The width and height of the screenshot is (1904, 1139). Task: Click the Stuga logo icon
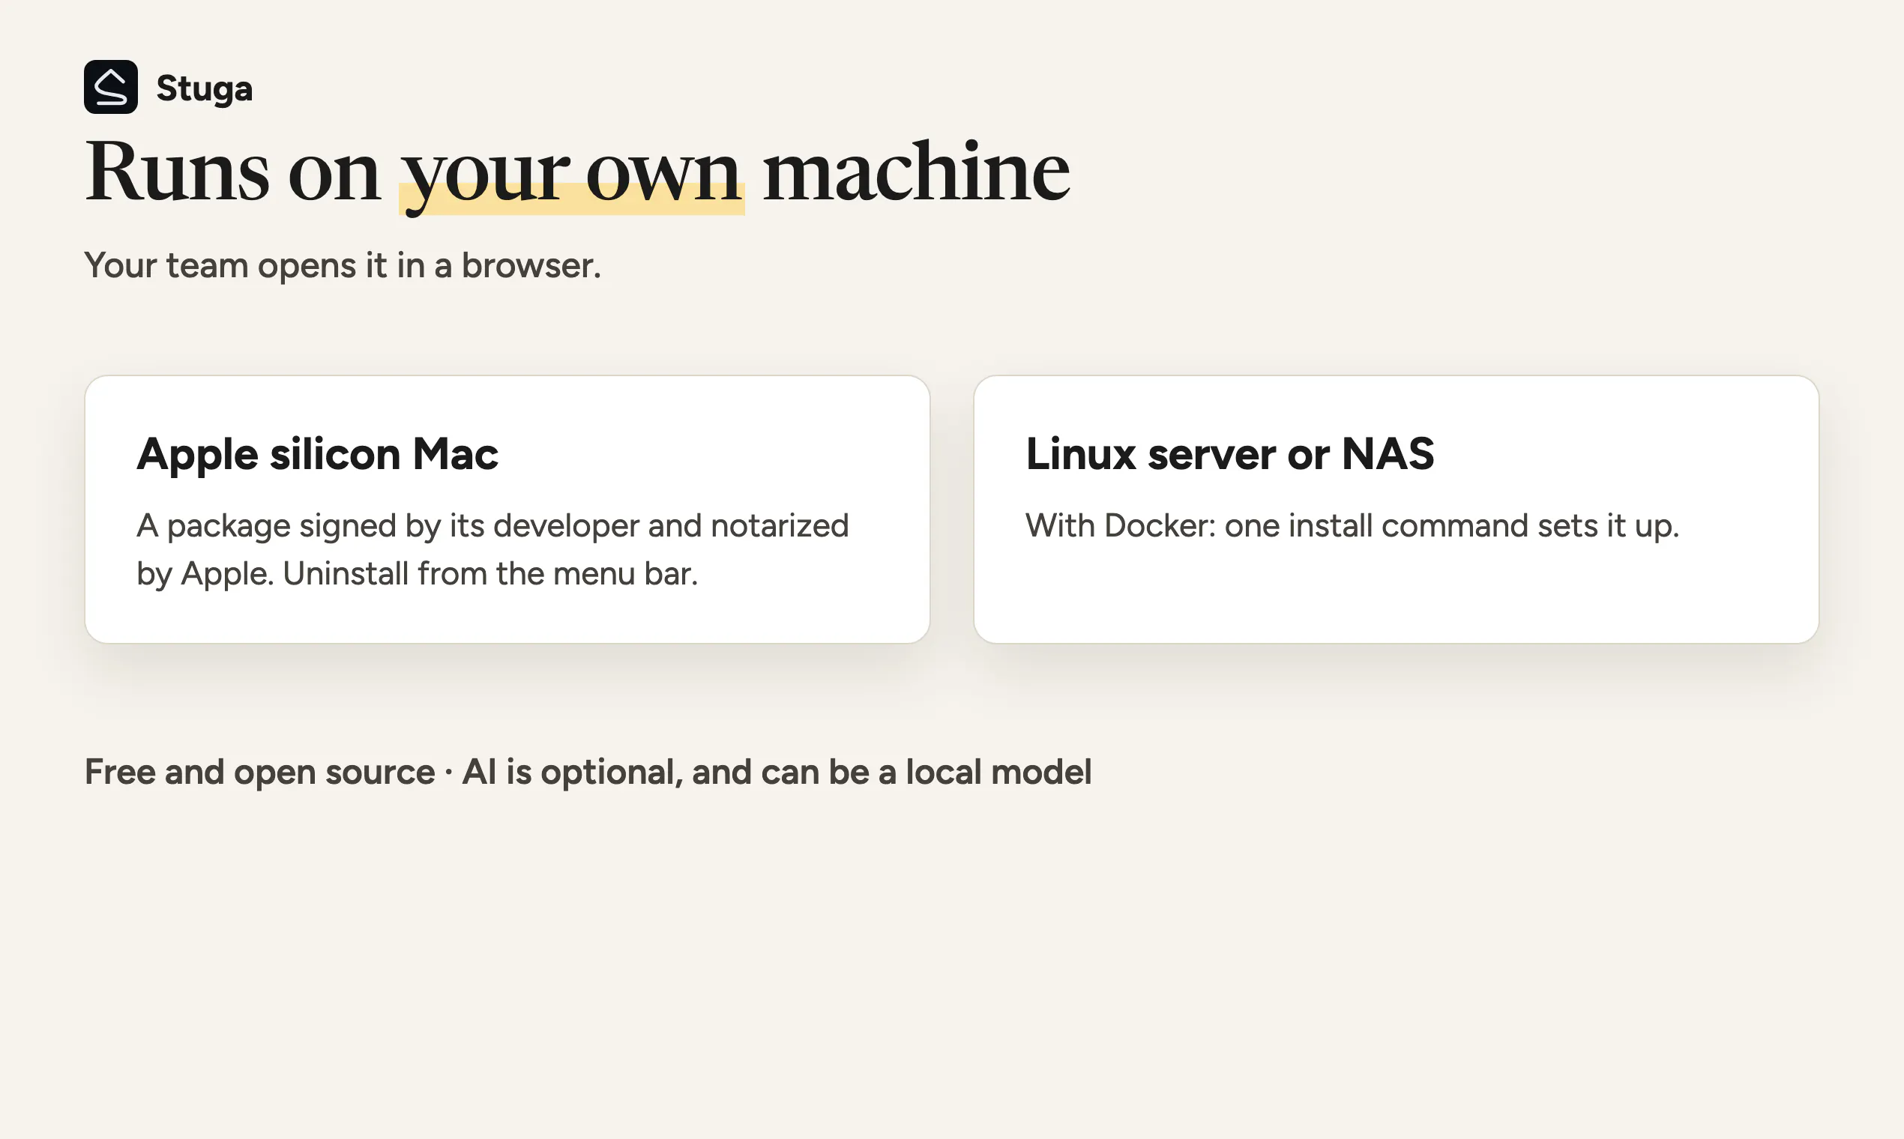click(x=110, y=87)
